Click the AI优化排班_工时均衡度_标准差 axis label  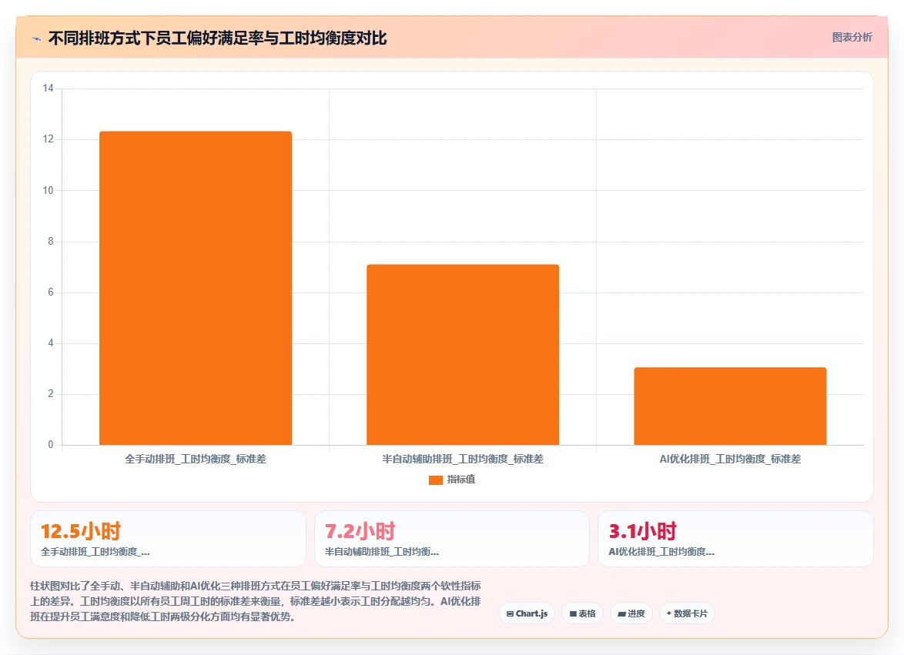(730, 460)
